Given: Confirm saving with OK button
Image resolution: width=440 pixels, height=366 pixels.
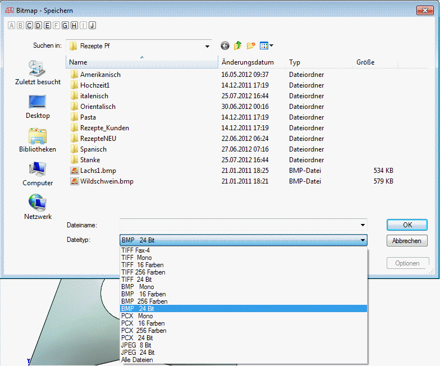Looking at the screenshot, I should [x=407, y=225].
